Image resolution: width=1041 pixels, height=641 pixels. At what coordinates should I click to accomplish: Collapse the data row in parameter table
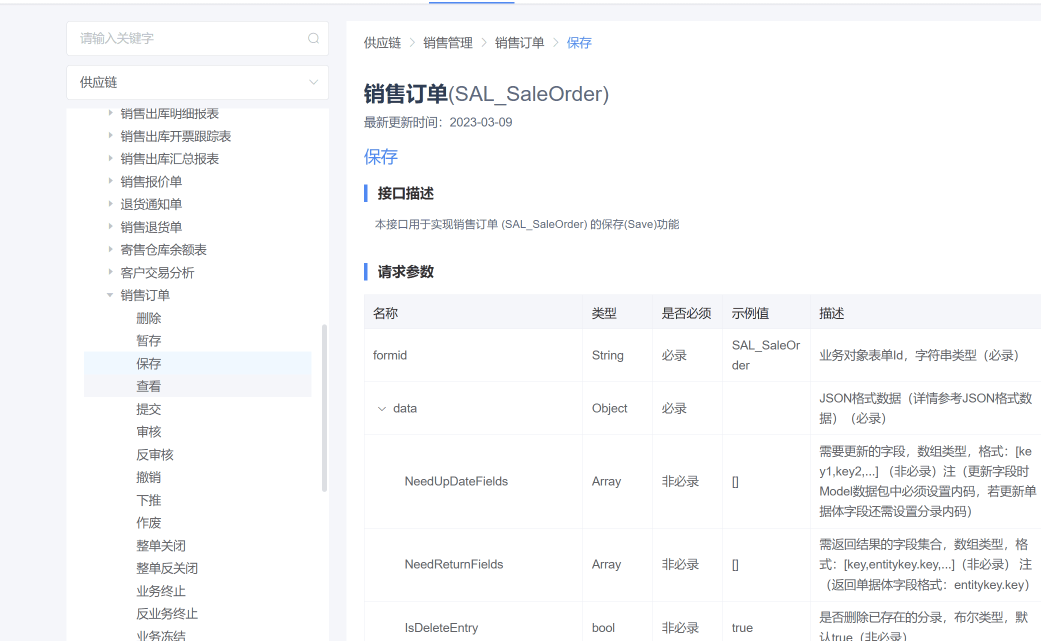(382, 408)
